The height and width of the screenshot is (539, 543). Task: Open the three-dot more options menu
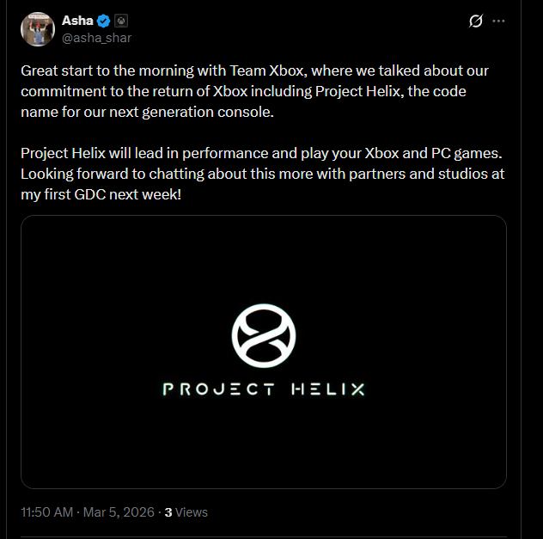pos(500,21)
